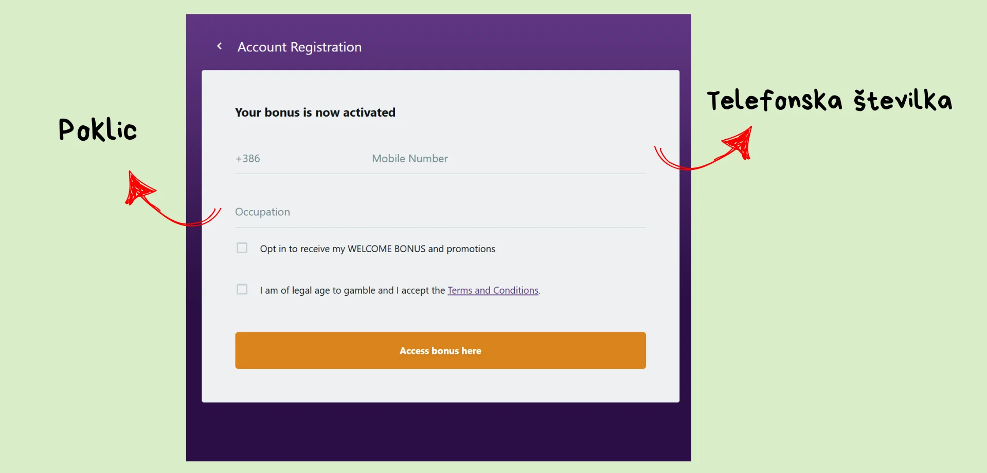Focus the Mobile Number input field
987x473 pixels.
(x=508, y=159)
